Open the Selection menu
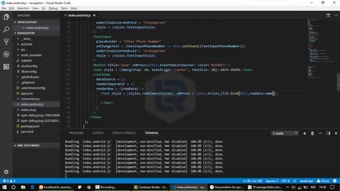The image size is (340, 191). [x=23, y=8]
